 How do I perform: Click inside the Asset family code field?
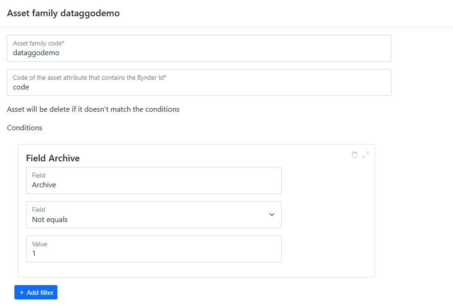pyautogui.click(x=199, y=48)
